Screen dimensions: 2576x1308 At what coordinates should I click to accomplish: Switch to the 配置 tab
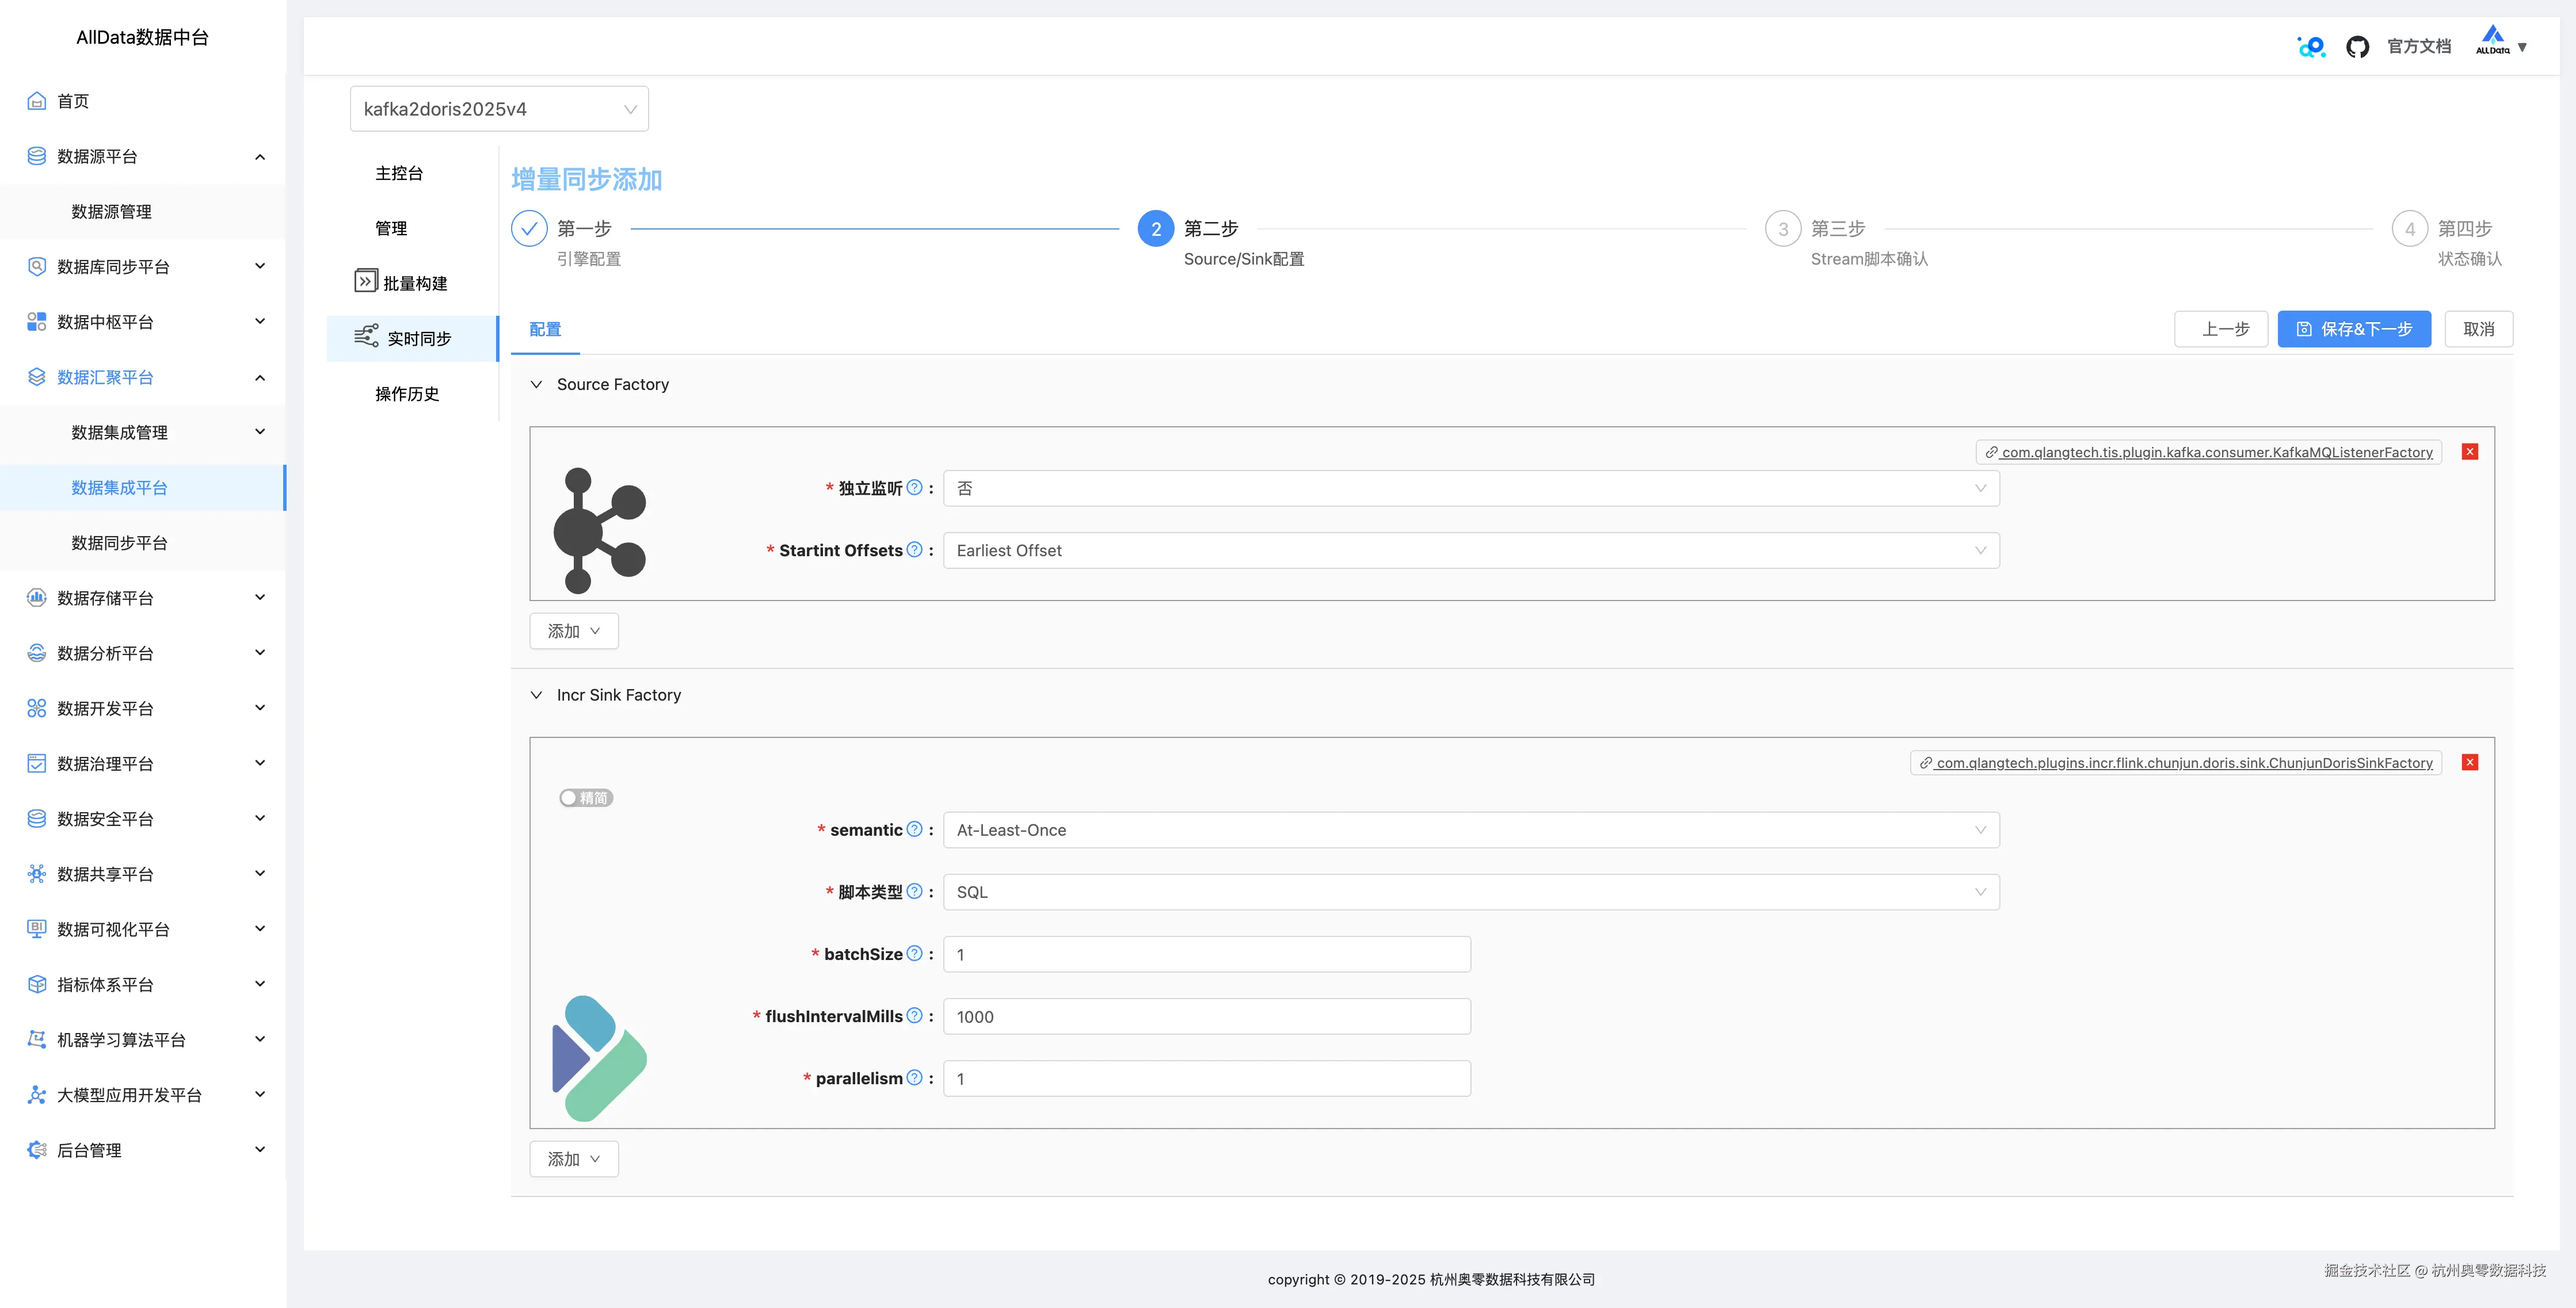545,330
